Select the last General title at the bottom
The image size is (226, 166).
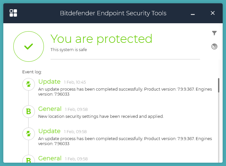point(50,158)
